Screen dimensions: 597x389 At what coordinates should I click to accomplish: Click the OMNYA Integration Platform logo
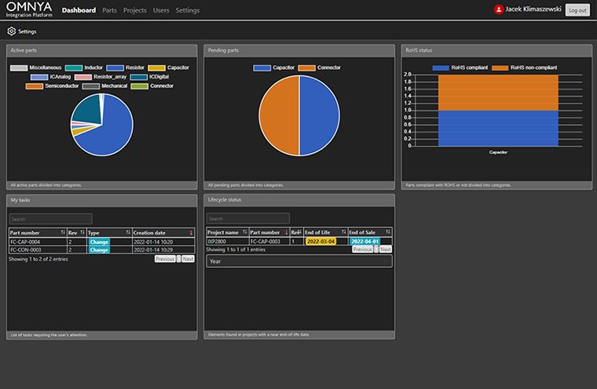point(29,9)
